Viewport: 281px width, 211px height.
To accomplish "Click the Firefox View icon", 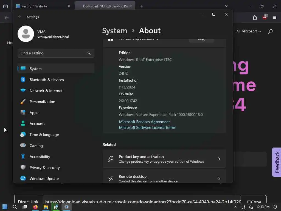I will pyautogui.click(x=5, y=6).
